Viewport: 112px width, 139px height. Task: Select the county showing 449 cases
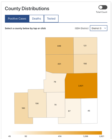59,46
